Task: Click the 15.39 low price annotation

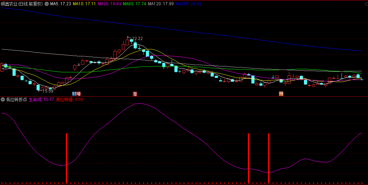Action: (48, 91)
